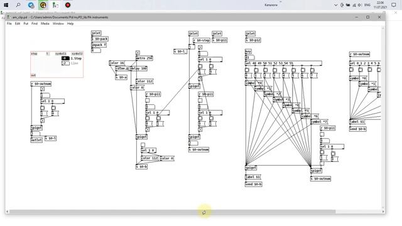Screen dimensions: 402x226
Task: Click bang above message box 7 under sel 48
Action: tap(312, 70)
